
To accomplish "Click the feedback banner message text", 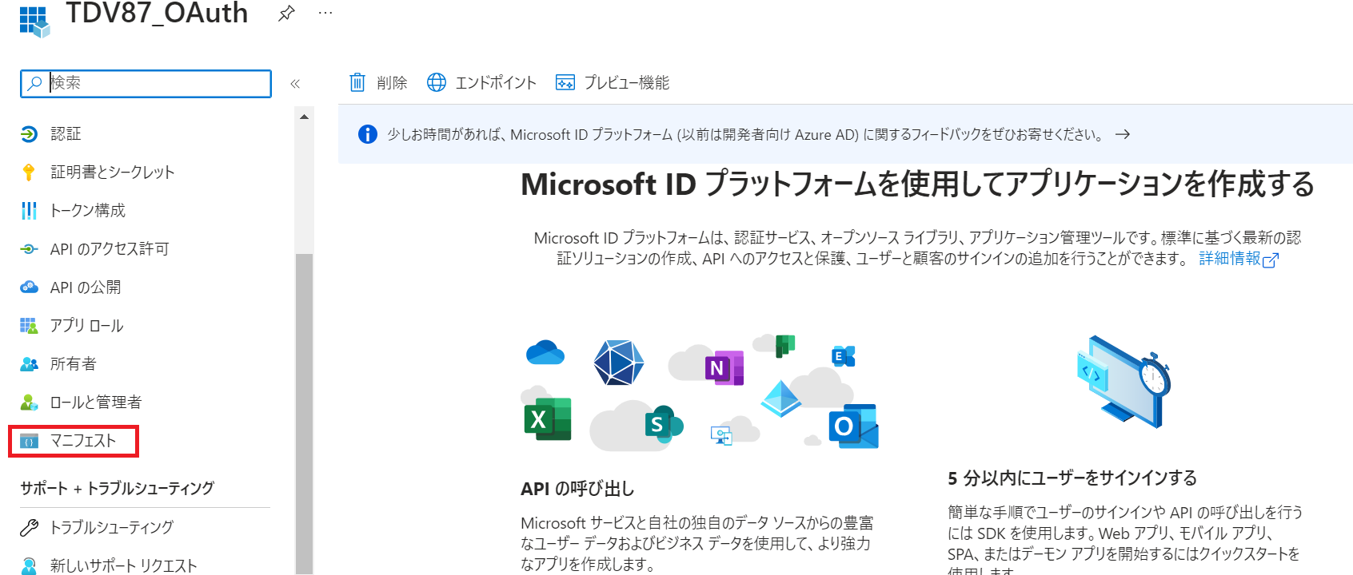I will point(744,134).
